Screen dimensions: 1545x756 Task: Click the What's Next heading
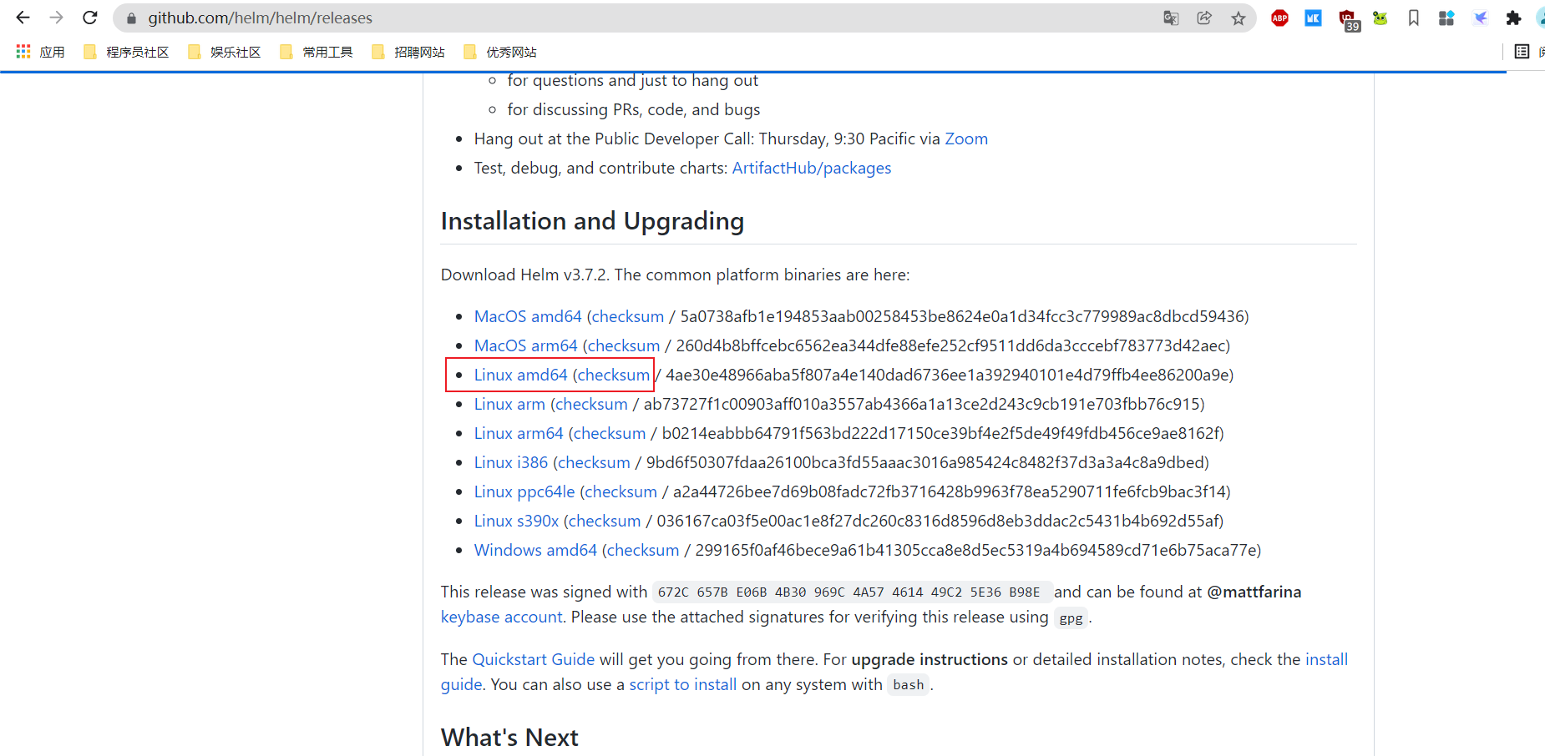point(509,738)
